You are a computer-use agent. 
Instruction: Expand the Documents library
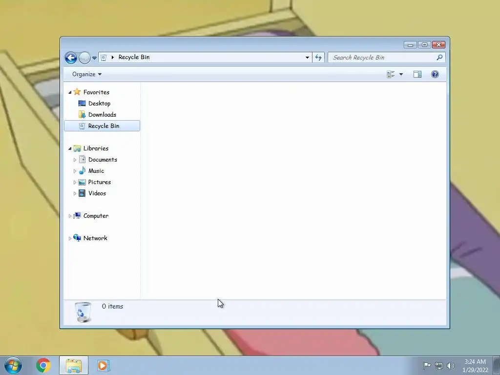click(75, 160)
